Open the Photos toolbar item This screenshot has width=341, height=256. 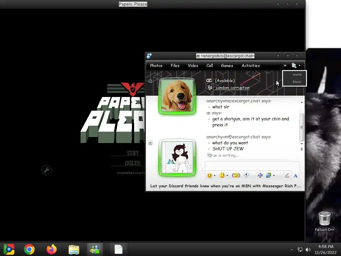pos(156,66)
